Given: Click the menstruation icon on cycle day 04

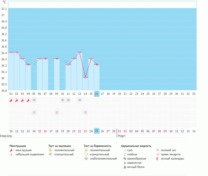Looking at the screenshot, I should 28,100.
